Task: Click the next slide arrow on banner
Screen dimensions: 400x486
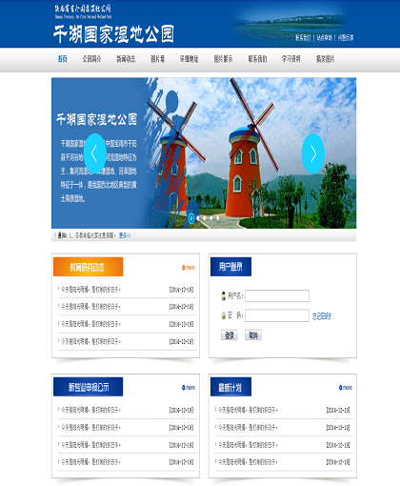Action: point(313,153)
